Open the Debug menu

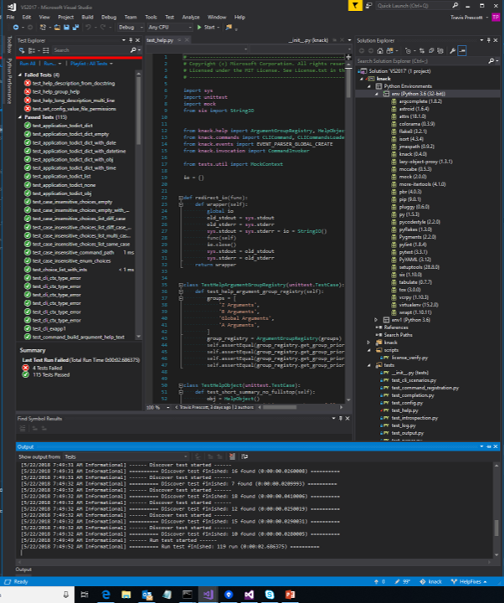click(x=109, y=18)
